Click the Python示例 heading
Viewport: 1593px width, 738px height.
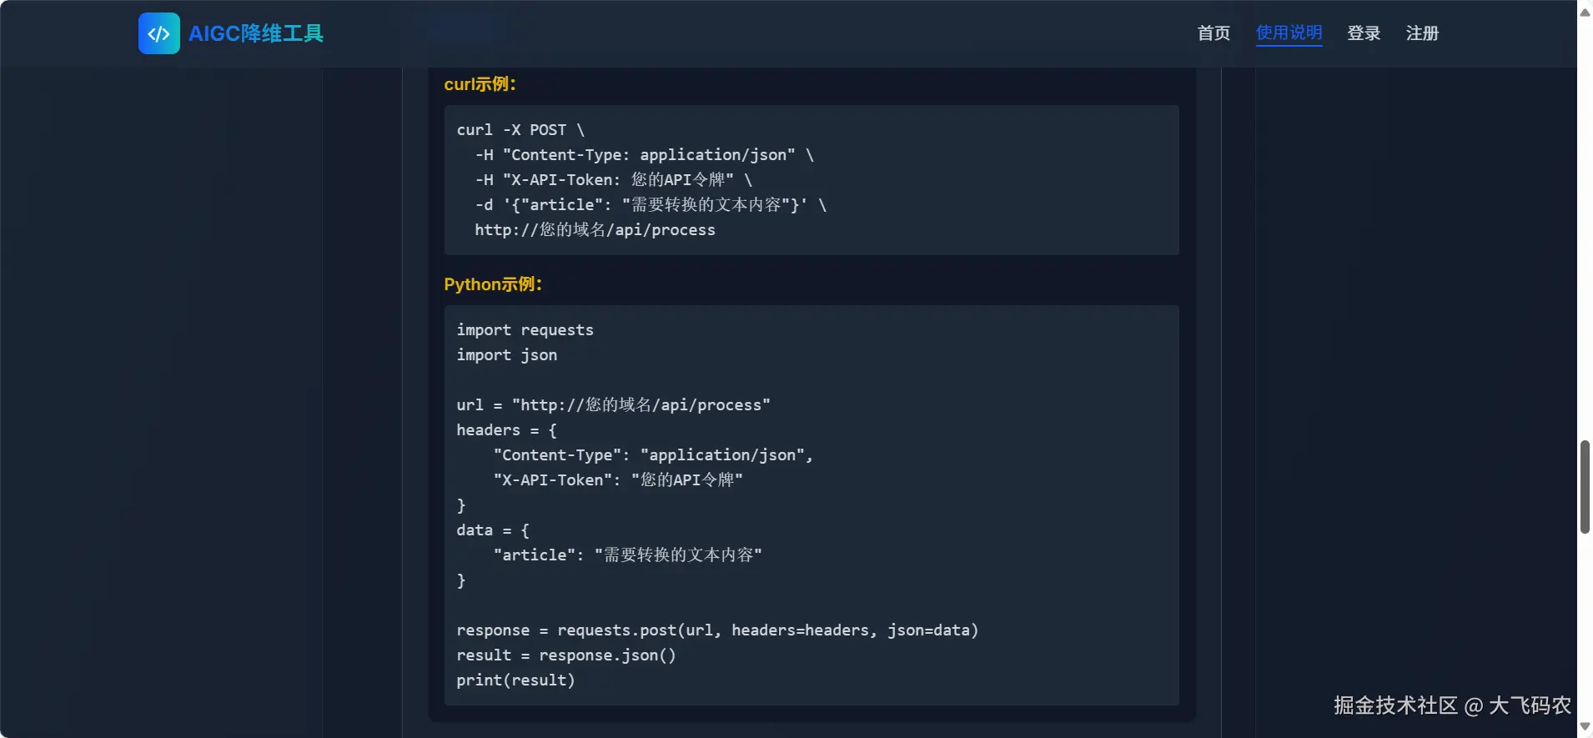(493, 284)
